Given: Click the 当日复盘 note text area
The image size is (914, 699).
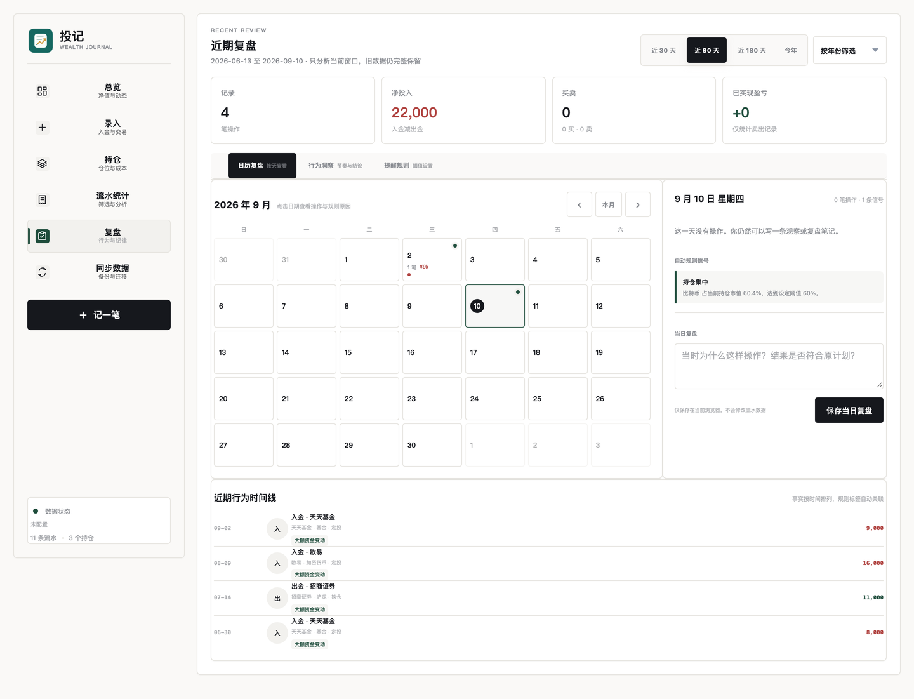Looking at the screenshot, I should point(779,366).
